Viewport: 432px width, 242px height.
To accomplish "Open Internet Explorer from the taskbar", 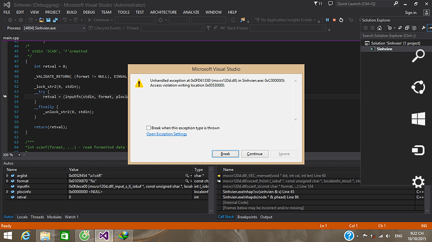I will (x=26, y=236).
